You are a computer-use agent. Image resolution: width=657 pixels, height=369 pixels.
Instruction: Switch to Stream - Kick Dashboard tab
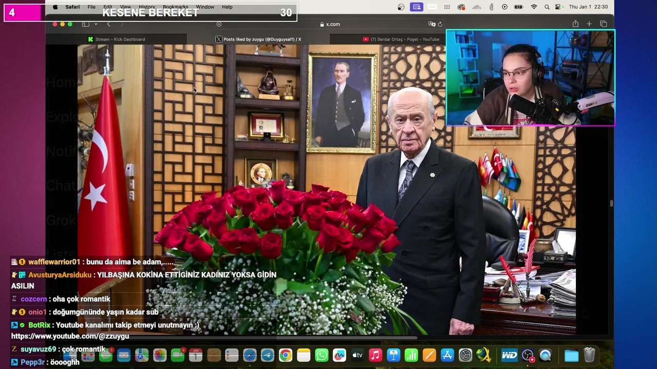pyautogui.click(x=116, y=39)
